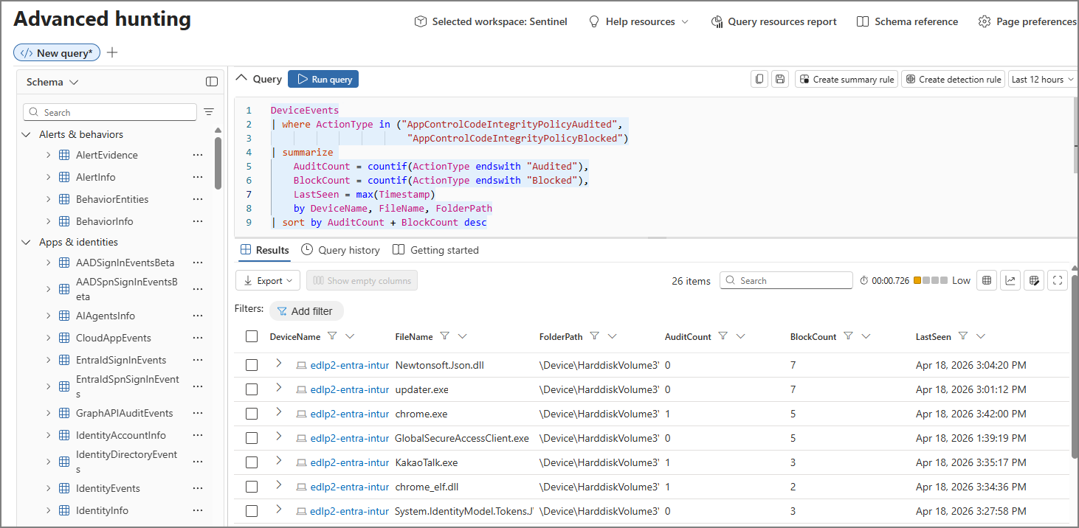Click Run query button

[x=323, y=79]
